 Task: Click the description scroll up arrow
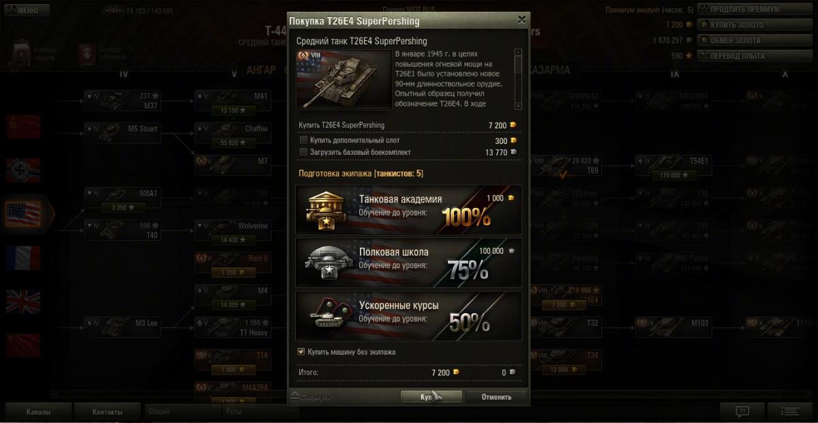(518, 52)
